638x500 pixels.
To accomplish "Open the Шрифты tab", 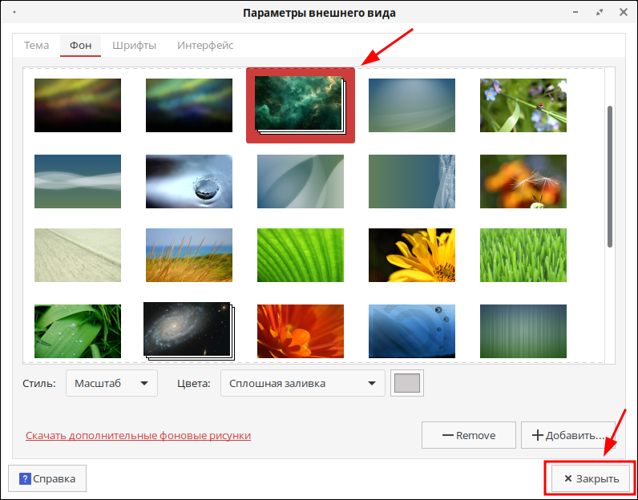I will pos(134,45).
